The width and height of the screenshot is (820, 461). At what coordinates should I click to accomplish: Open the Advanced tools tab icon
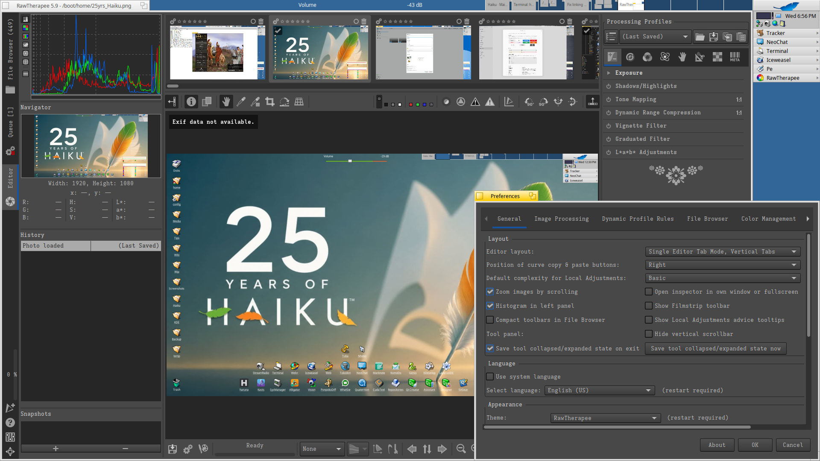[665, 57]
